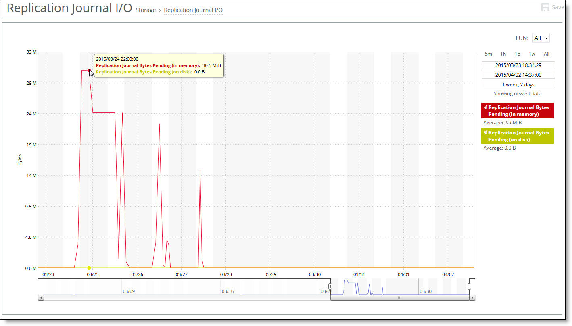Uncheck Replication Journal Bytes Pending (in memory)

pos(485,107)
